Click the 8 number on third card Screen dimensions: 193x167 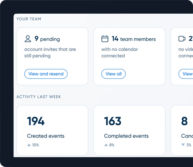(184, 121)
